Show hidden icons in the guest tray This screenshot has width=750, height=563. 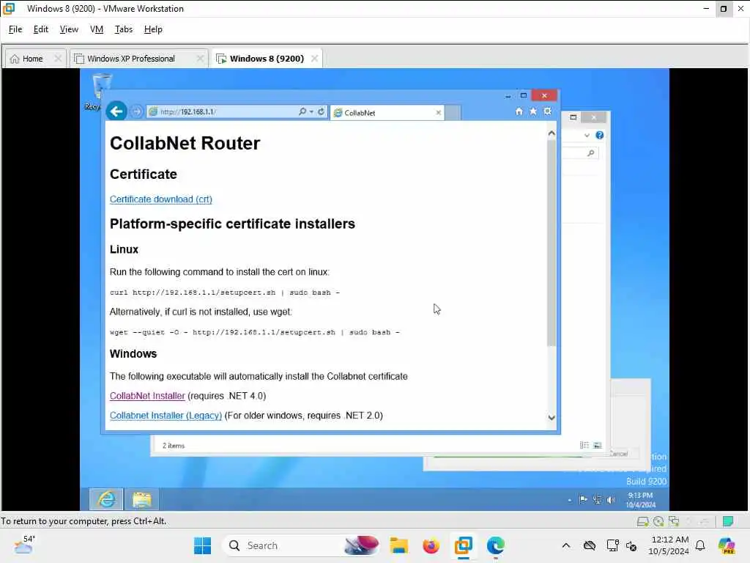pyautogui.click(x=569, y=500)
